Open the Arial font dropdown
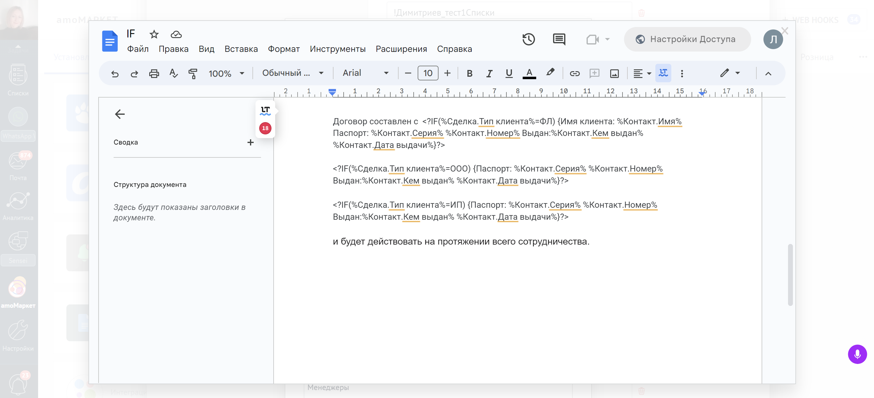This screenshot has height=398, width=874. (365, 73)
